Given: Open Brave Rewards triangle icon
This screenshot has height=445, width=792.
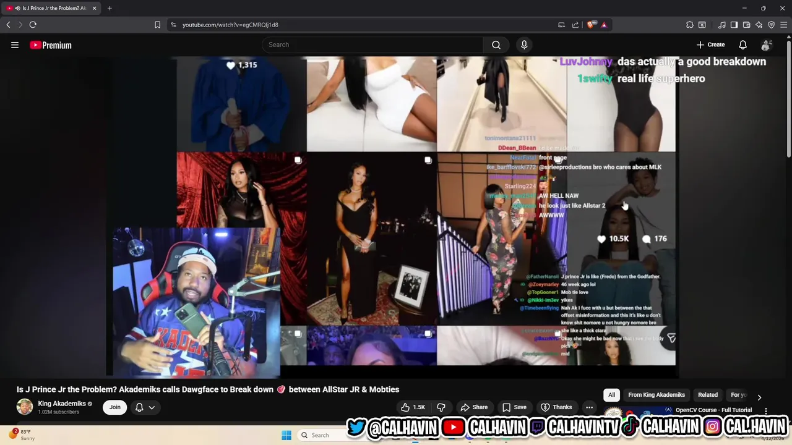Looking at the screenshot, I should tap(604, 25).
